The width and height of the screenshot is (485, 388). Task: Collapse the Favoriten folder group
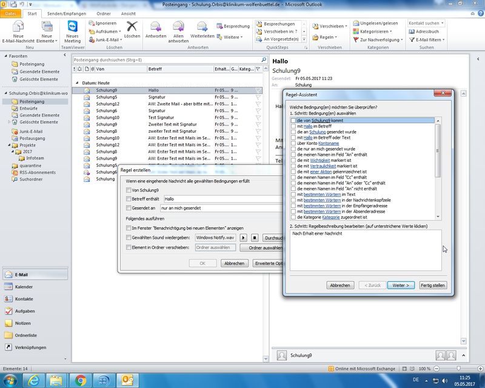[x=5, y=56]
